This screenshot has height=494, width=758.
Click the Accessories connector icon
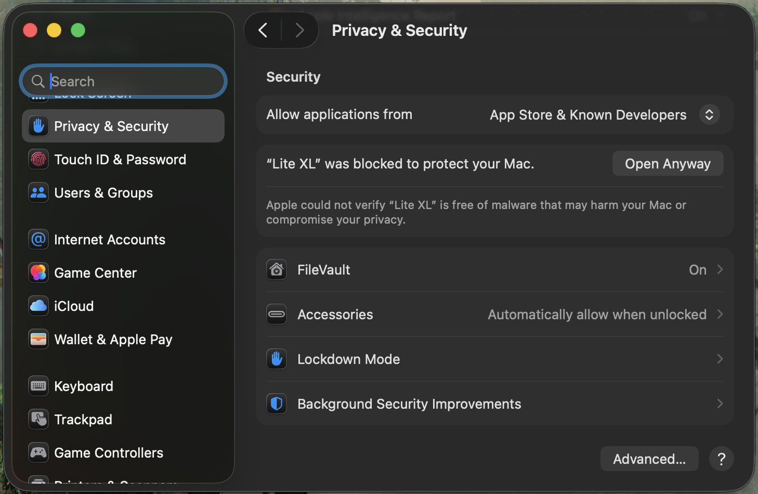click(x=277, y=314)
